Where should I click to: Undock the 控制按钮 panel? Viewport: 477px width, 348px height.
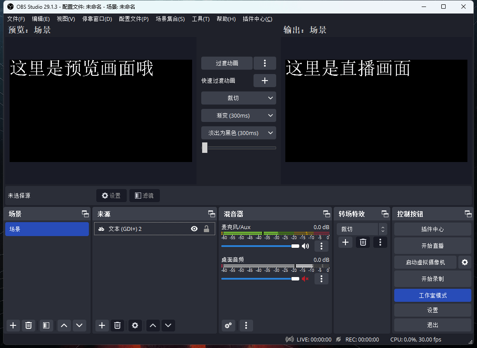coord(468,214)
